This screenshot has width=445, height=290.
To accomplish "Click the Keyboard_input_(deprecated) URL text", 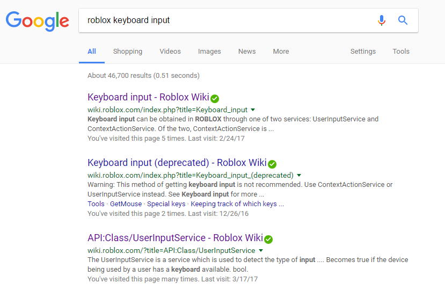I will (191, 175).
